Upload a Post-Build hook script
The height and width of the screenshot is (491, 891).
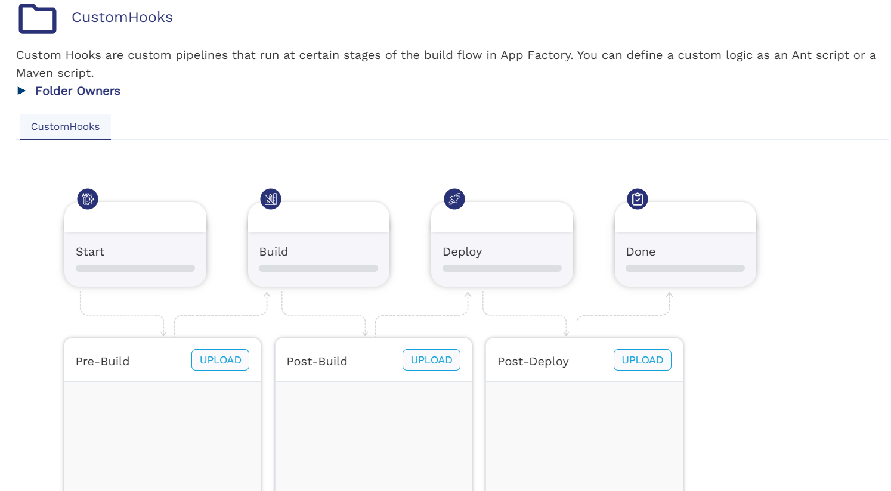[431, 360]
